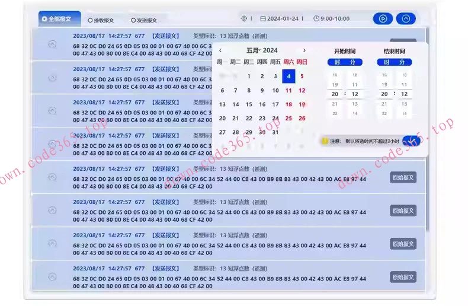Set end minute to 13 under 结束时间
Viewport: 468px width, 306px height.
(404, 104)
